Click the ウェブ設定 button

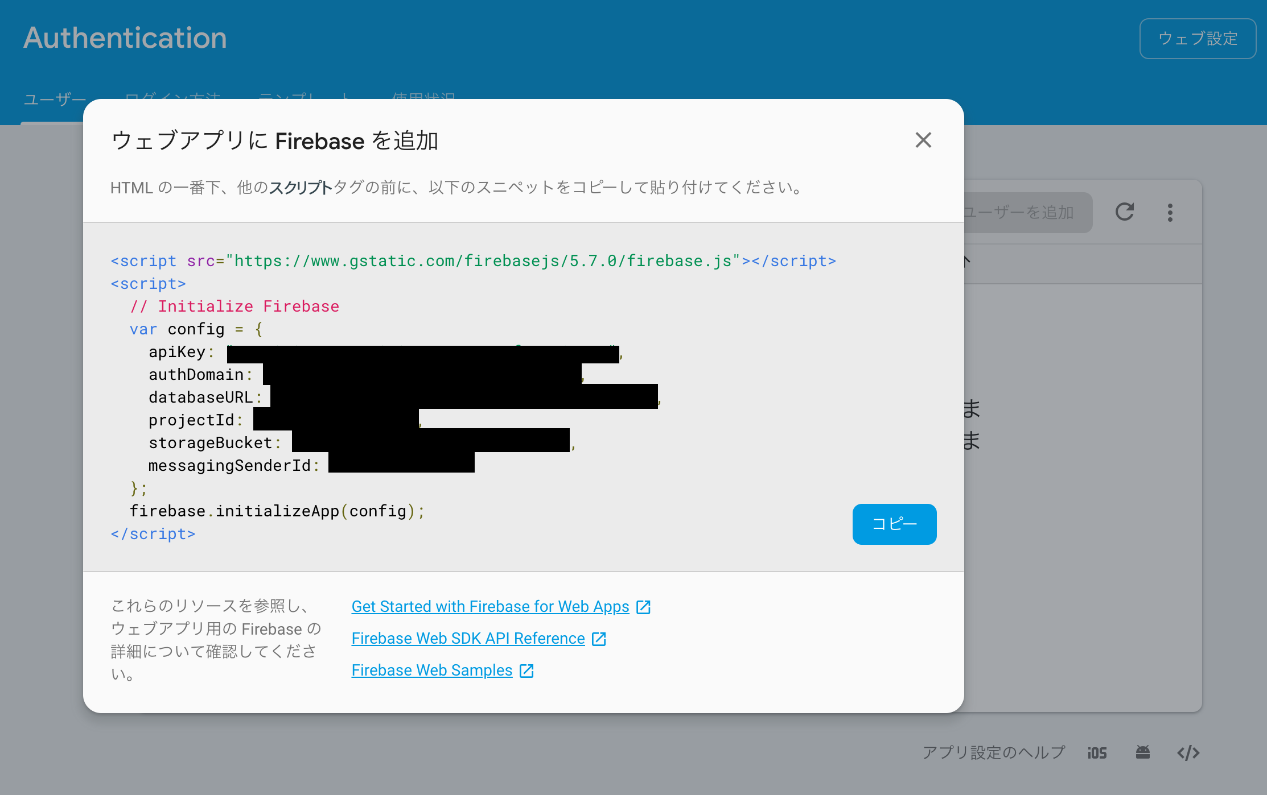coord(1198,39)
